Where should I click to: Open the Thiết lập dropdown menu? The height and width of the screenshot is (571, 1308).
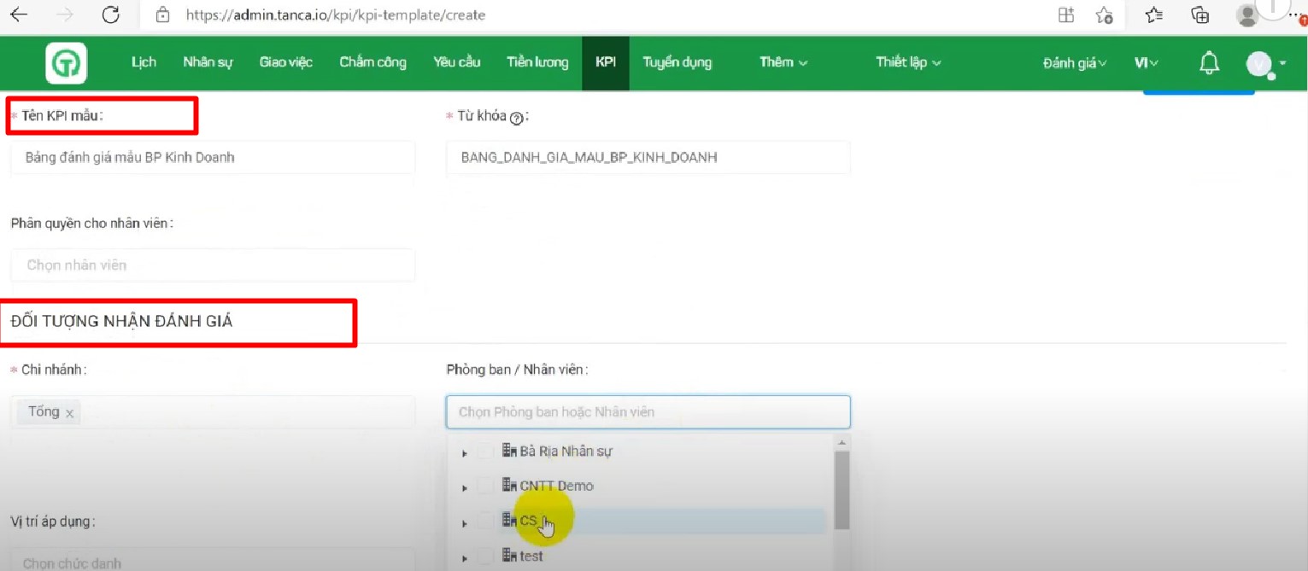point(908,62)
